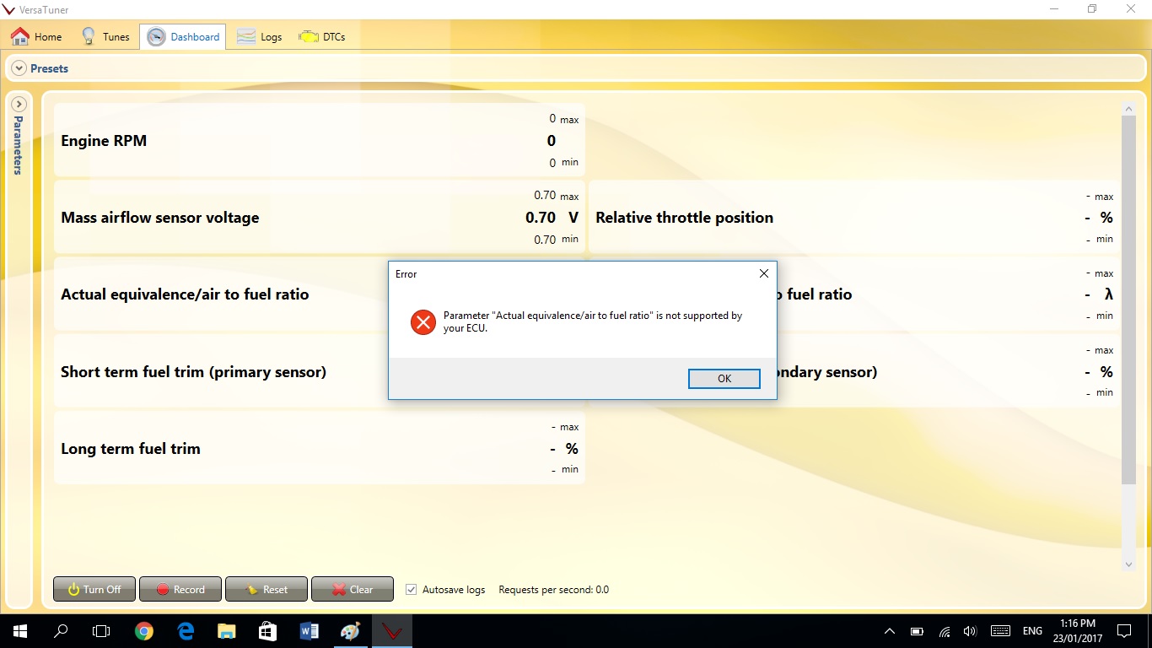Click ENG language indicator

pyautogui.click(x=1032, y=631)
